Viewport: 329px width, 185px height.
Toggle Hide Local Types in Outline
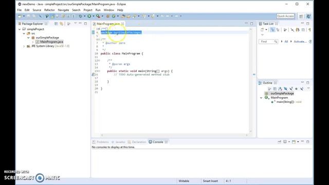(302, 89)
